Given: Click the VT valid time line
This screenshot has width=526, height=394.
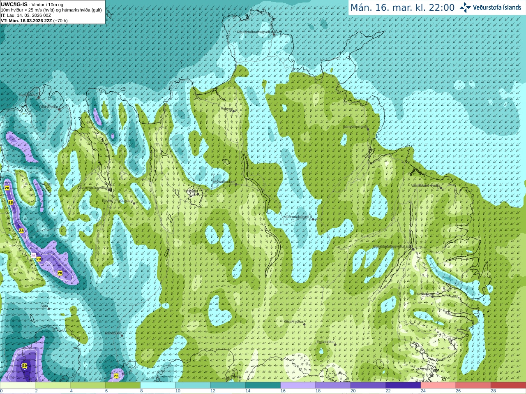Looking at the screenshot, I should point(34,21).
